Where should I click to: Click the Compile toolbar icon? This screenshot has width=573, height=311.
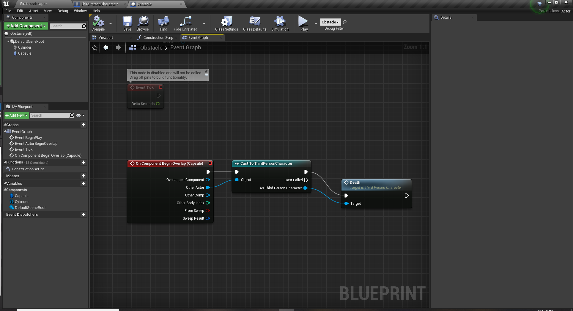pos(98,23)
